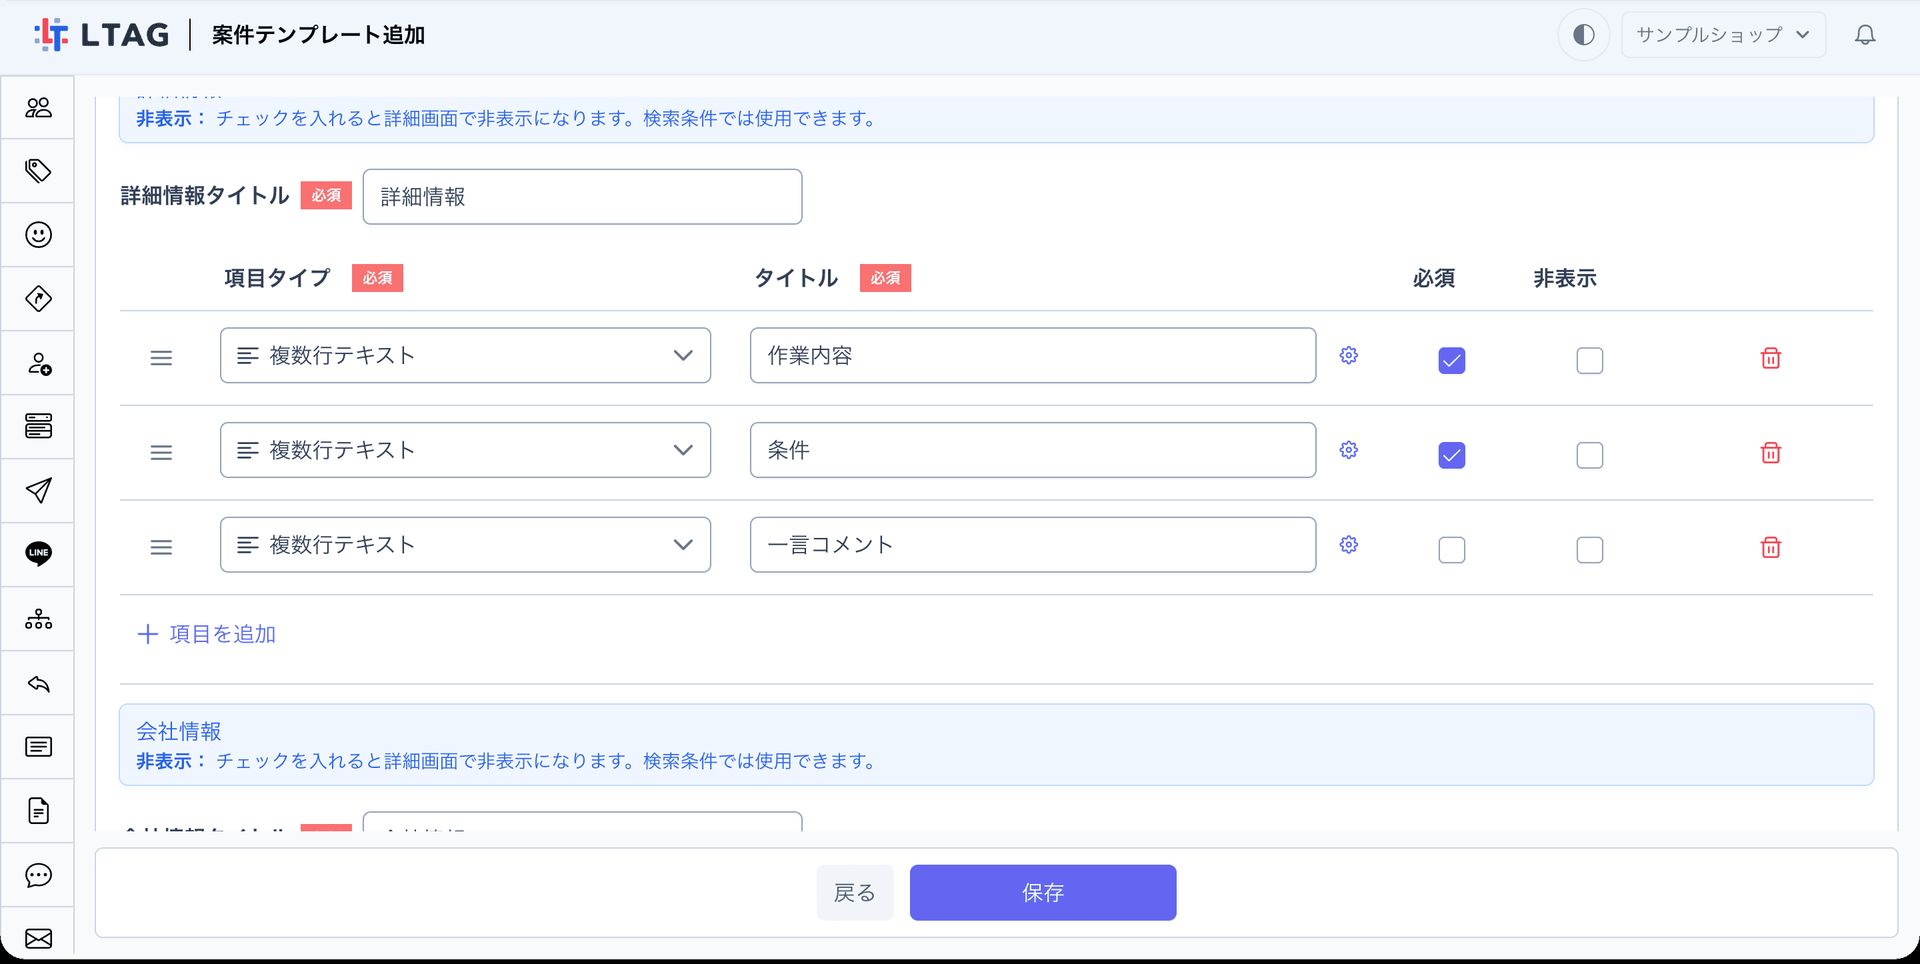Open the LINE sidebar icon
Viewport: 1920px width, 964px height.
(x=38, y=554)
